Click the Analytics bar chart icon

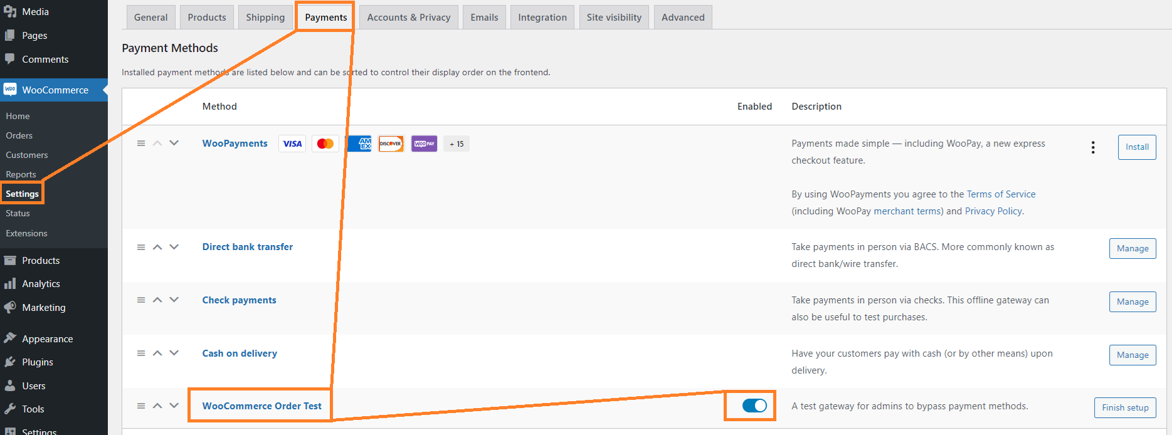[x=10, y=283]
